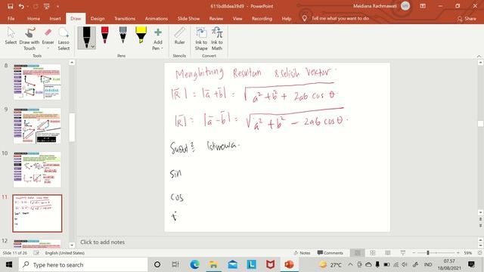Select slide 10 thumbnail
The width and height of the screenshot is (484, 272).
point(37,169)
